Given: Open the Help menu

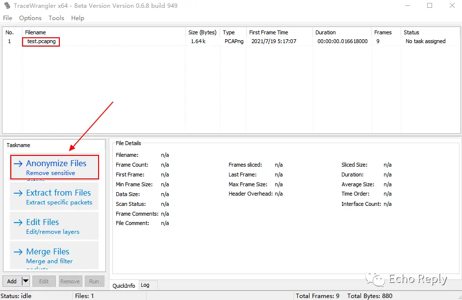Looking at the screenshot, I should [x=77, y=18].
